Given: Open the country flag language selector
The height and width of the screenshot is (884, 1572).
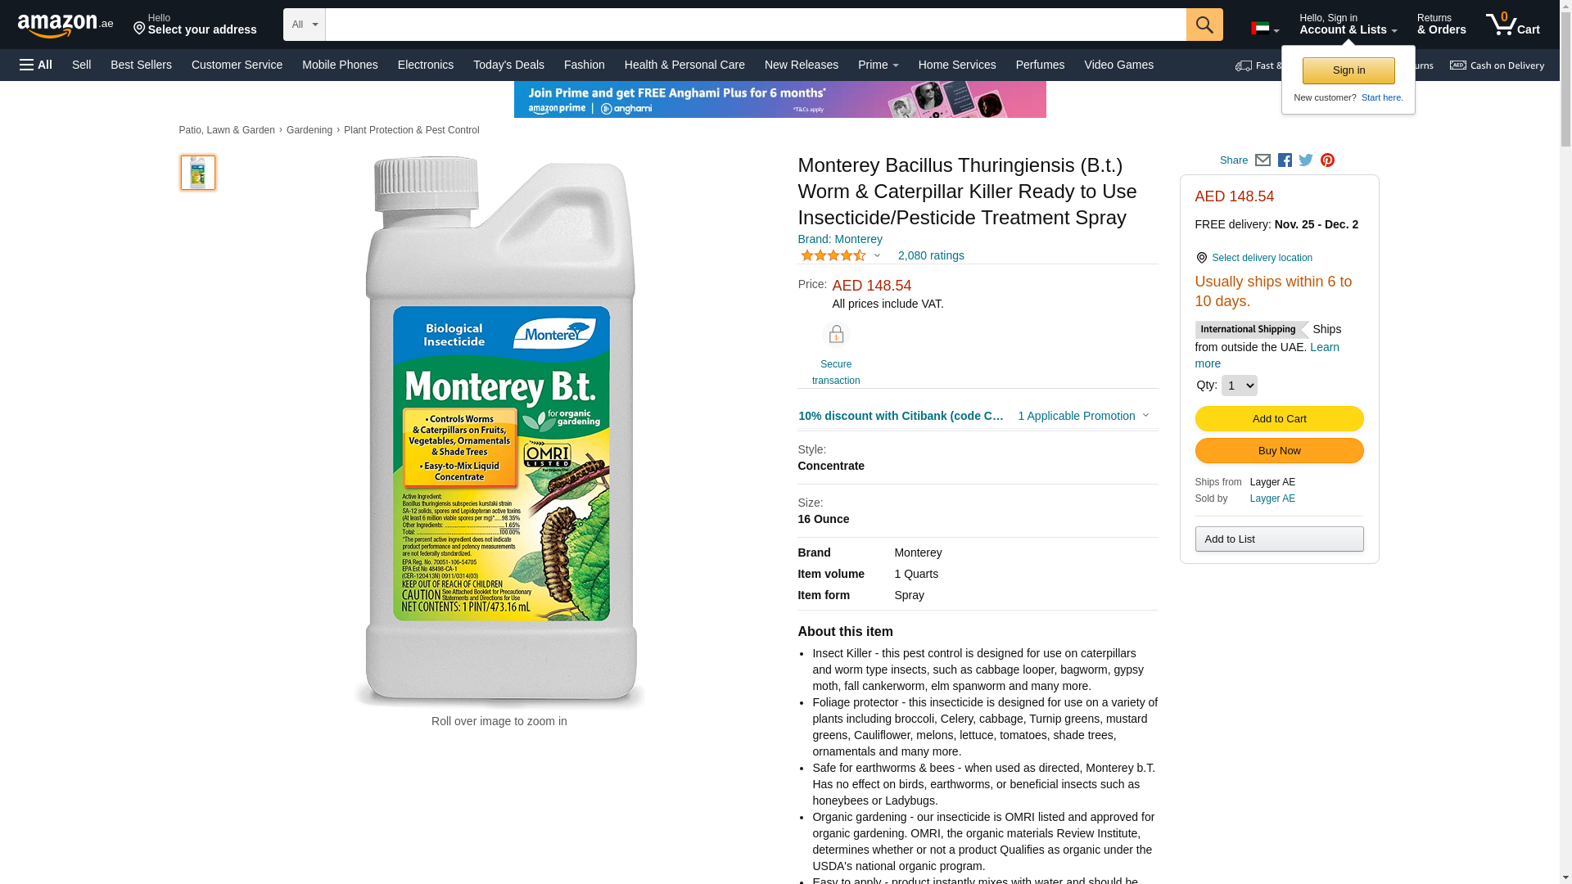Looking at the screenshot, I should pyautogui.click(x=1265, y=29).
